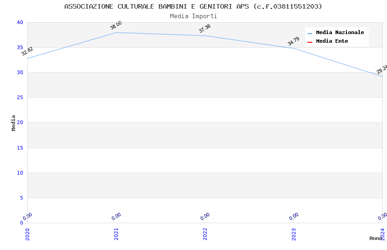Click the 35 y-axis tick label

point(20,47)
